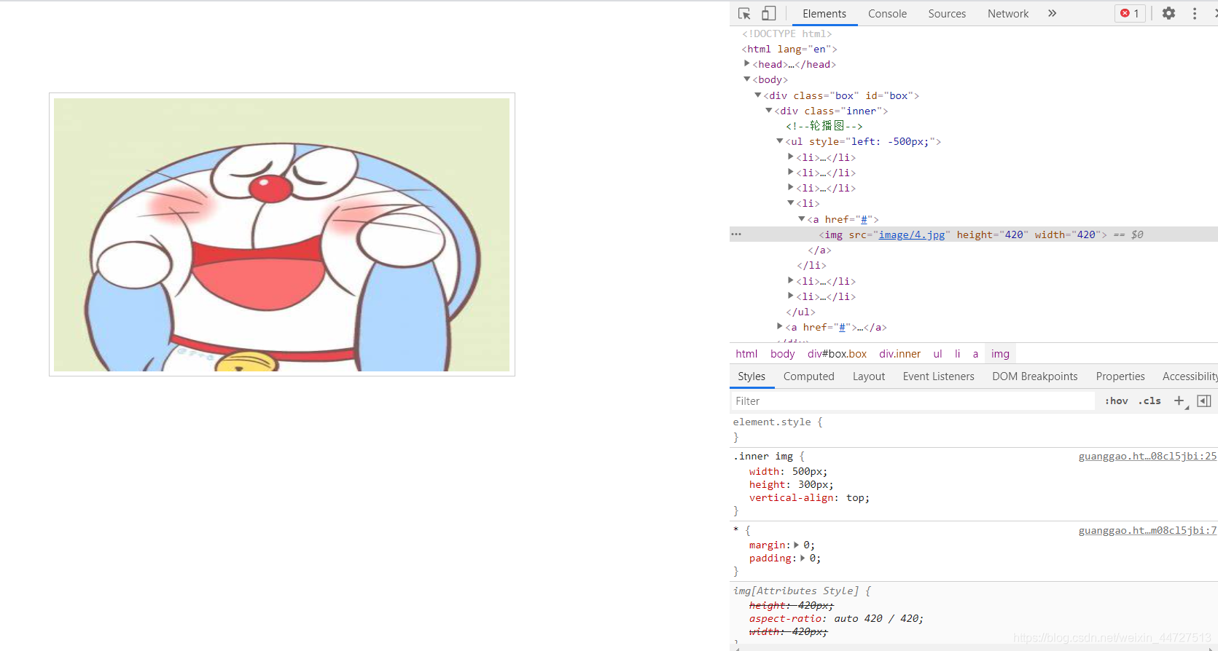The height and width of the screenshot is (651, 1218).
Task: Collapse the div class box node
Action: point(757,95)
